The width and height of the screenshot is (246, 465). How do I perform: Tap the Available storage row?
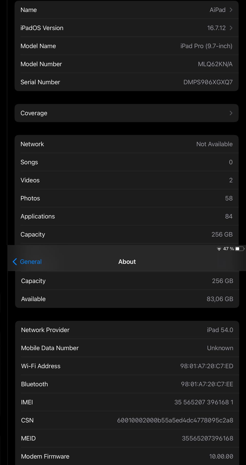click(x=127, y=299)
